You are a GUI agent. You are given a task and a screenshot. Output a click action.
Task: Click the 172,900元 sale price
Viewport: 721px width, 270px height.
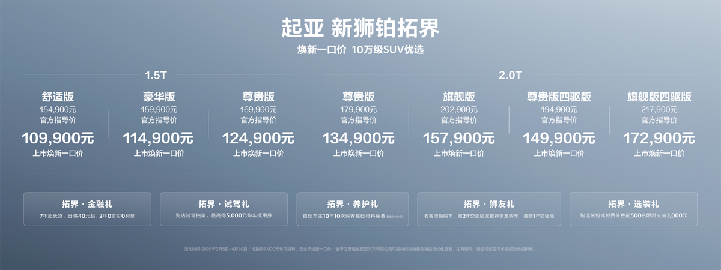click(x=659, y=139)
